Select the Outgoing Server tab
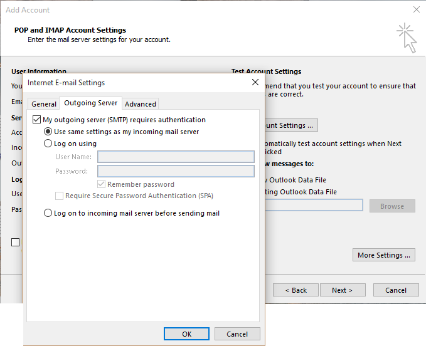 click(x=90, y=103)
